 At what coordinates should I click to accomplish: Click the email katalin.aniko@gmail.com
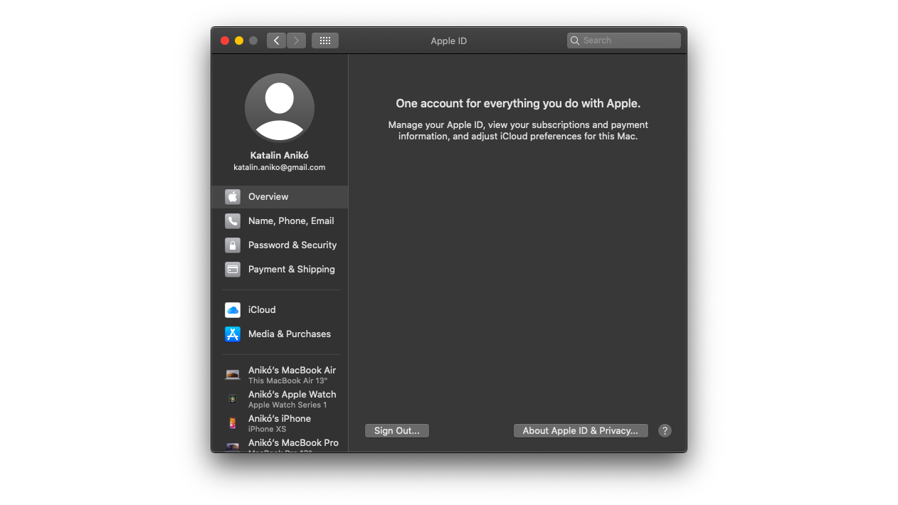click(x=280, y=167)
